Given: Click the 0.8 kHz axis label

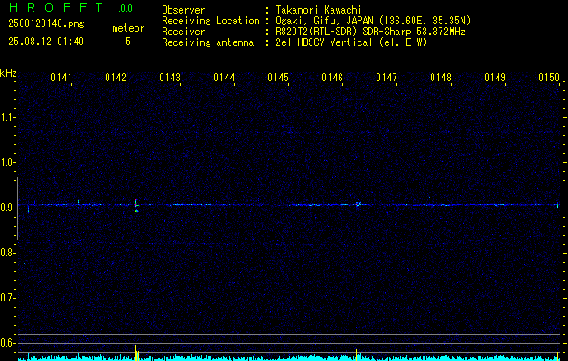Looking at the screenshot, I should (8, 253).
